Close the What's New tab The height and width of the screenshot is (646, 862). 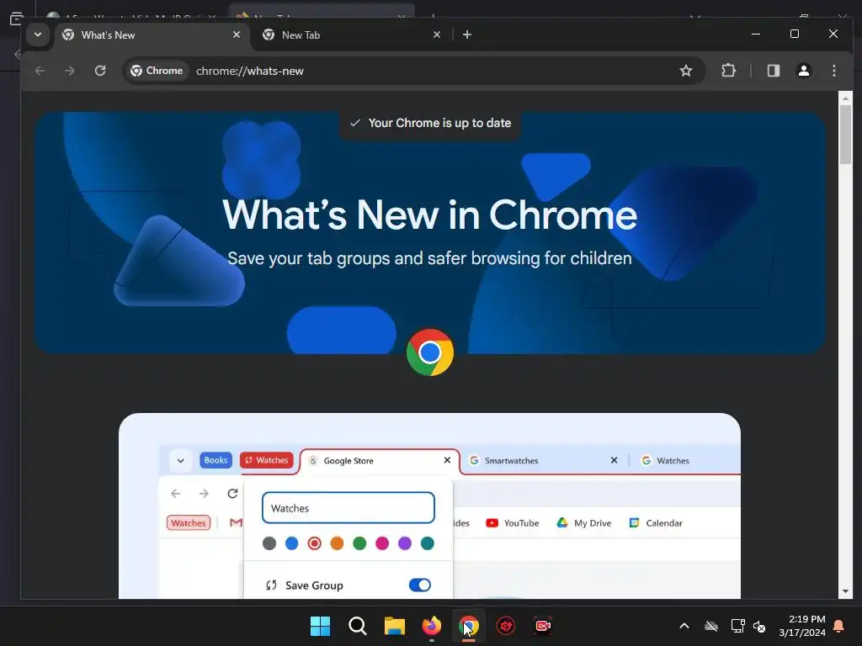click(237, 34)
